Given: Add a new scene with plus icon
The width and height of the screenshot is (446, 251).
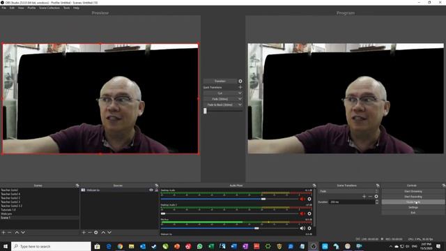Looking at the screenshot, I should 3,232.
